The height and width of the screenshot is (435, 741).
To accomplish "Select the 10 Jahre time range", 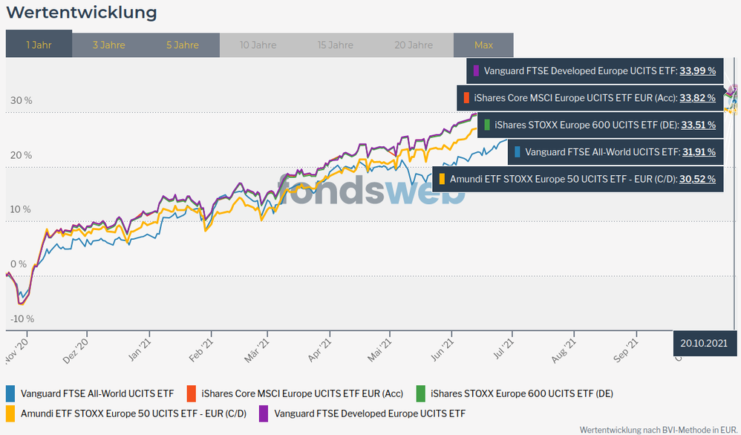I will (x=258, y=45).
